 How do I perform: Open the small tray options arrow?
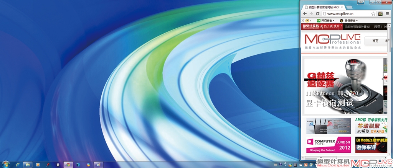click(285, 165)
